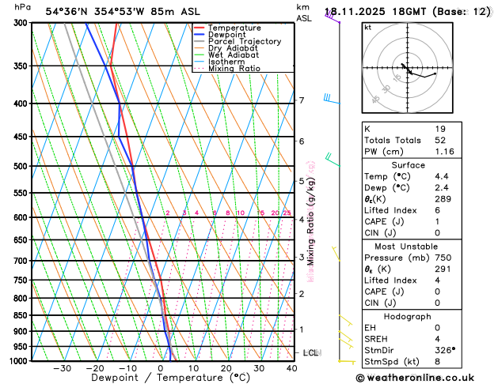
Task: Select the Parcel Trajectory legend entry
Action: pyautogui.click(x=238, y=42)
